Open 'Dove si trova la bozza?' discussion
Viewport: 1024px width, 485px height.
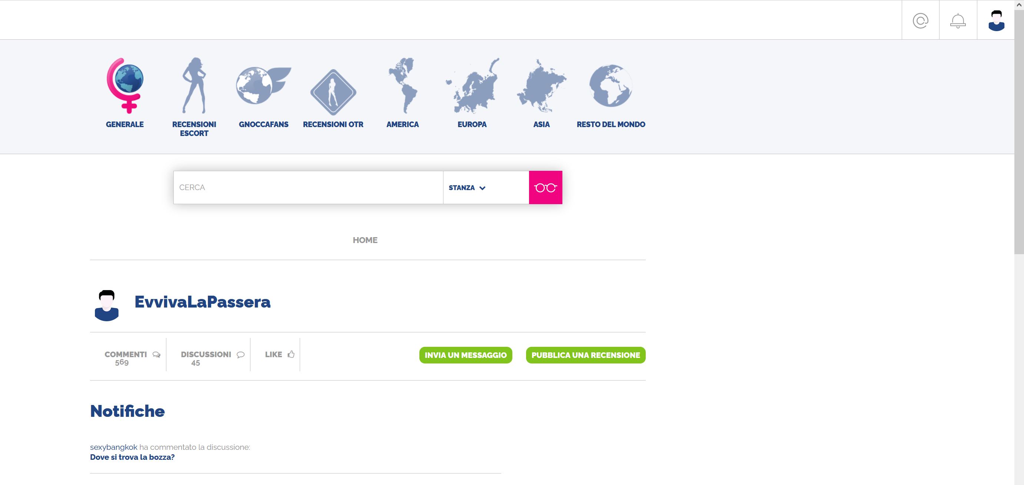(x=132, y=457)
